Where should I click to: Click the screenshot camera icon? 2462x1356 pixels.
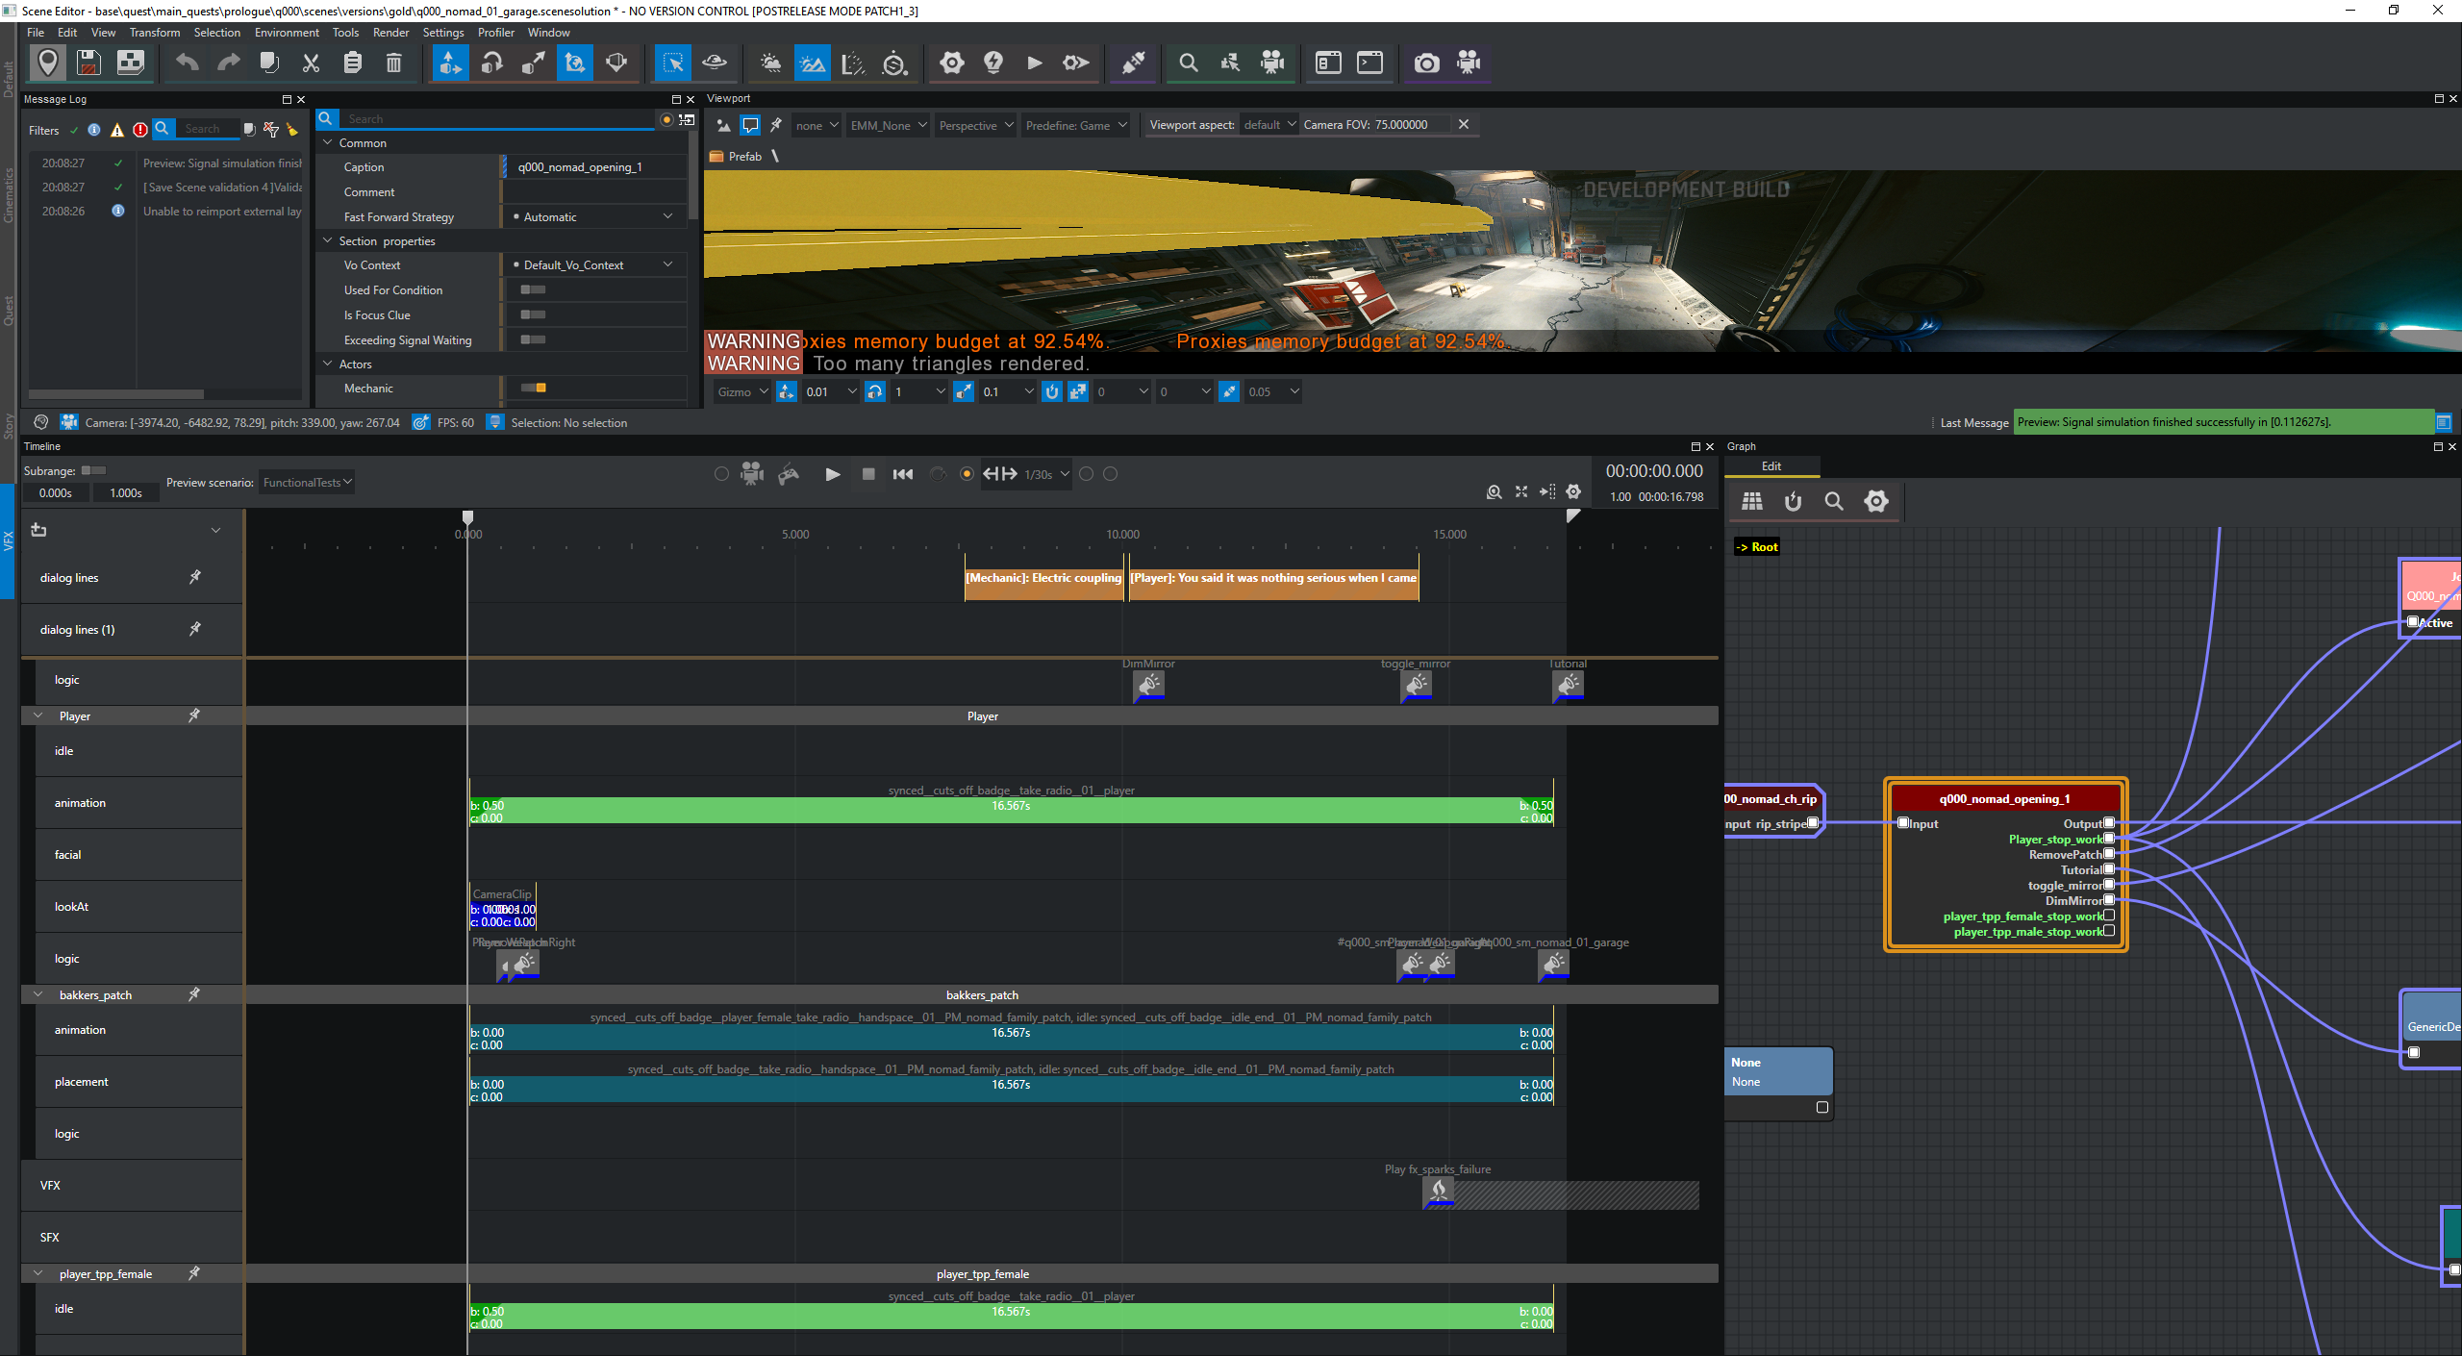[1426, 63]
